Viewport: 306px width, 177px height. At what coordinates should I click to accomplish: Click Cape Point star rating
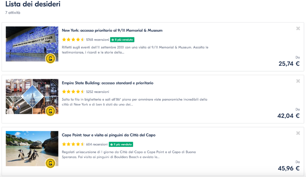click(x=73, y=144)
